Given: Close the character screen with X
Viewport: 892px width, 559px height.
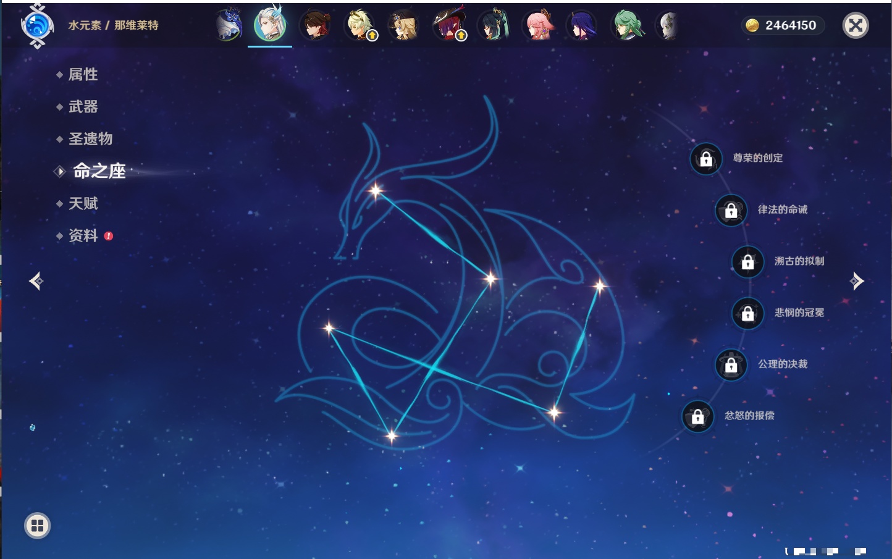Looking at the screenshot, I should click(x=856, y=25).
